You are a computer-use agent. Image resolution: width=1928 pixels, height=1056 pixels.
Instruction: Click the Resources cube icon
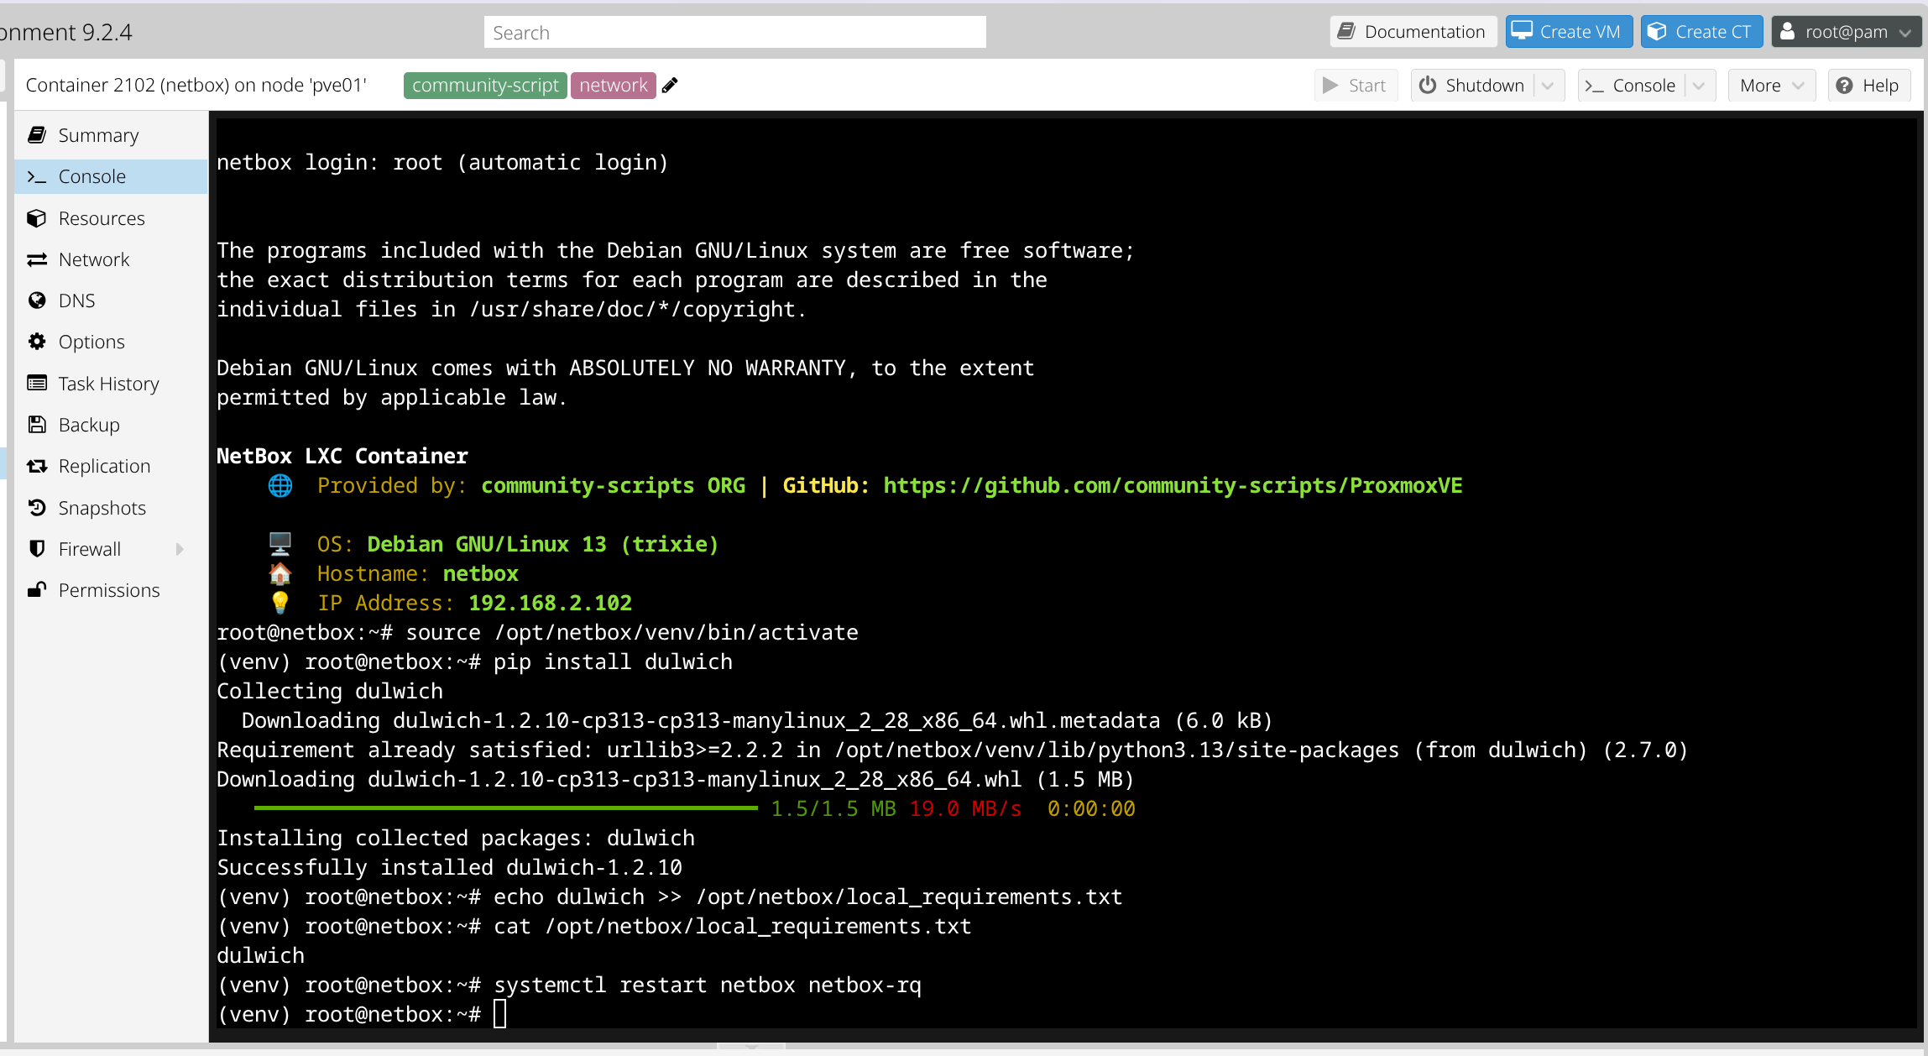coord(37,218)
